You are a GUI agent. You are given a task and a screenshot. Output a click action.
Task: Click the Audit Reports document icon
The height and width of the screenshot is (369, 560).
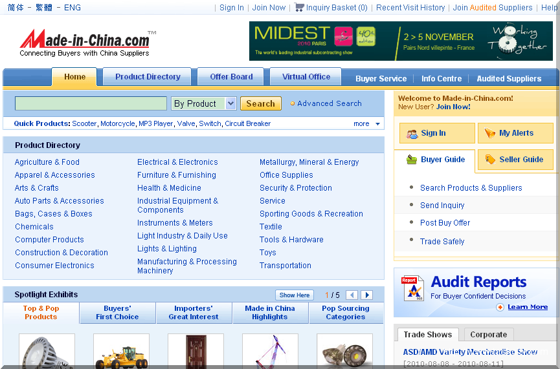[412, 288]
